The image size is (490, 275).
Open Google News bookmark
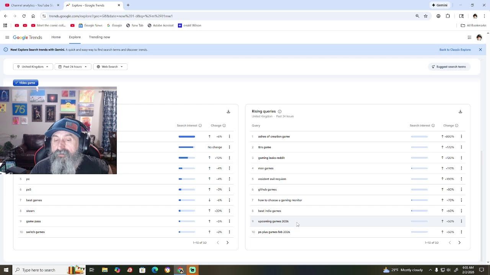tap(90, 26)
